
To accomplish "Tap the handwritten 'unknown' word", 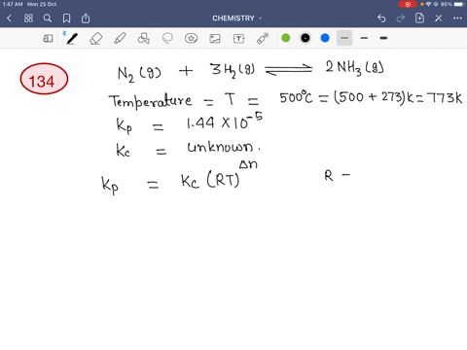I will point(221,147).
